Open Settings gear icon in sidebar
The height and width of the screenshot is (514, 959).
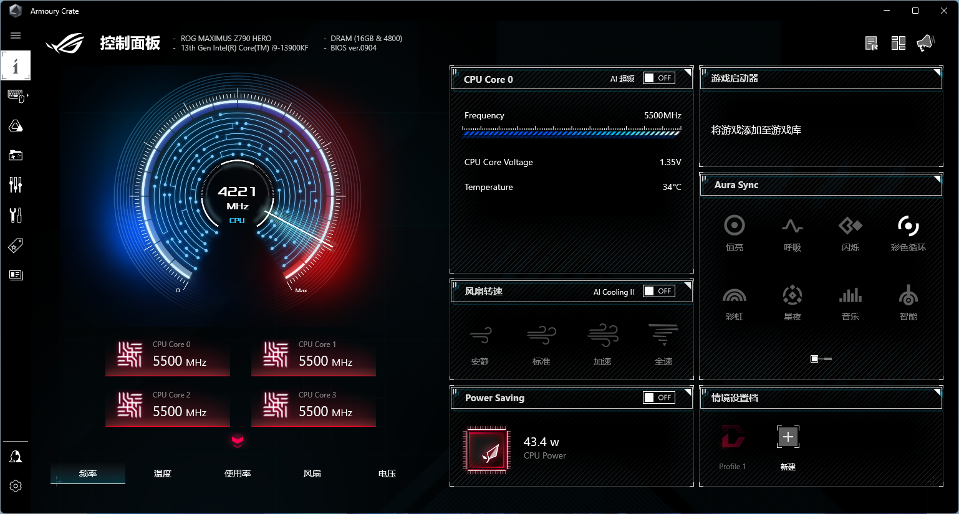point(16,486)
